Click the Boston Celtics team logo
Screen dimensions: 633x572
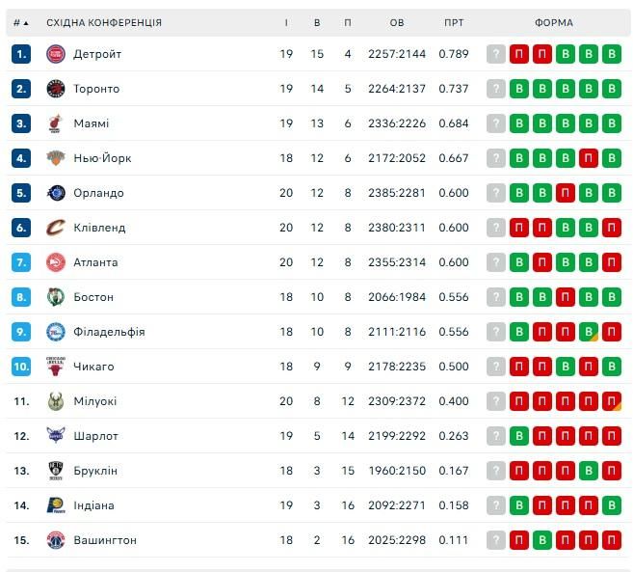point(55,297)
